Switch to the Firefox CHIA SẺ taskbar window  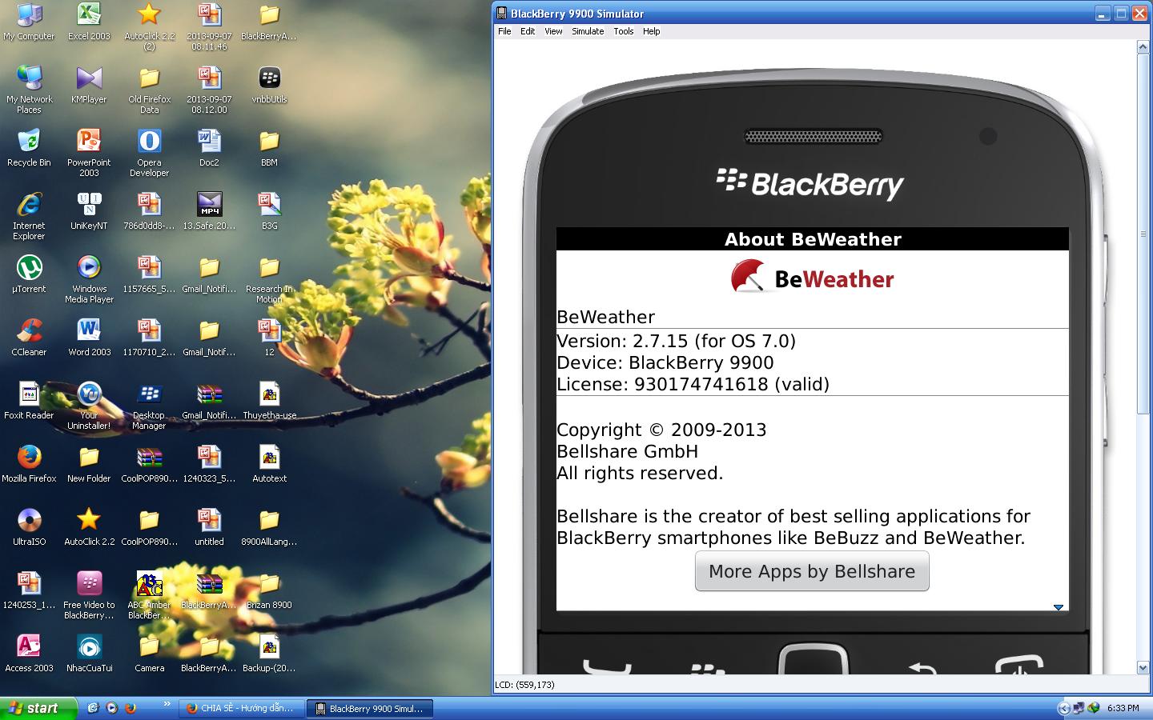pos(240,708)
